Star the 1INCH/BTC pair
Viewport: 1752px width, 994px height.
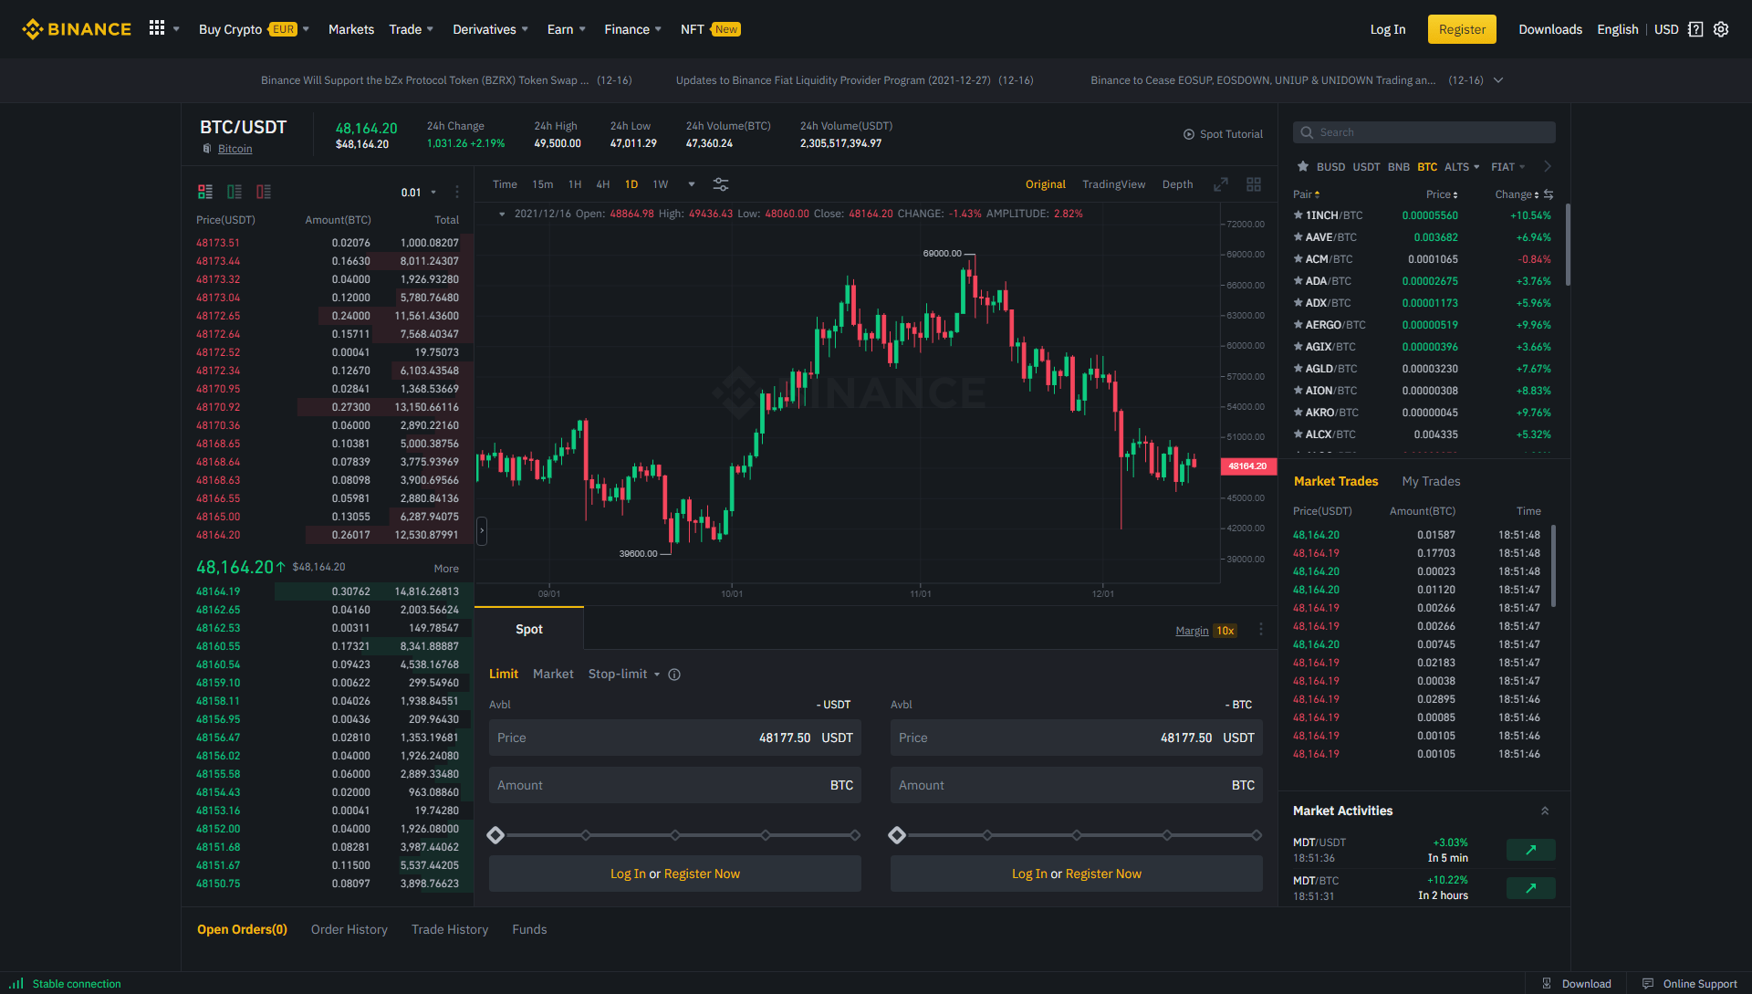coord(1298,215)
